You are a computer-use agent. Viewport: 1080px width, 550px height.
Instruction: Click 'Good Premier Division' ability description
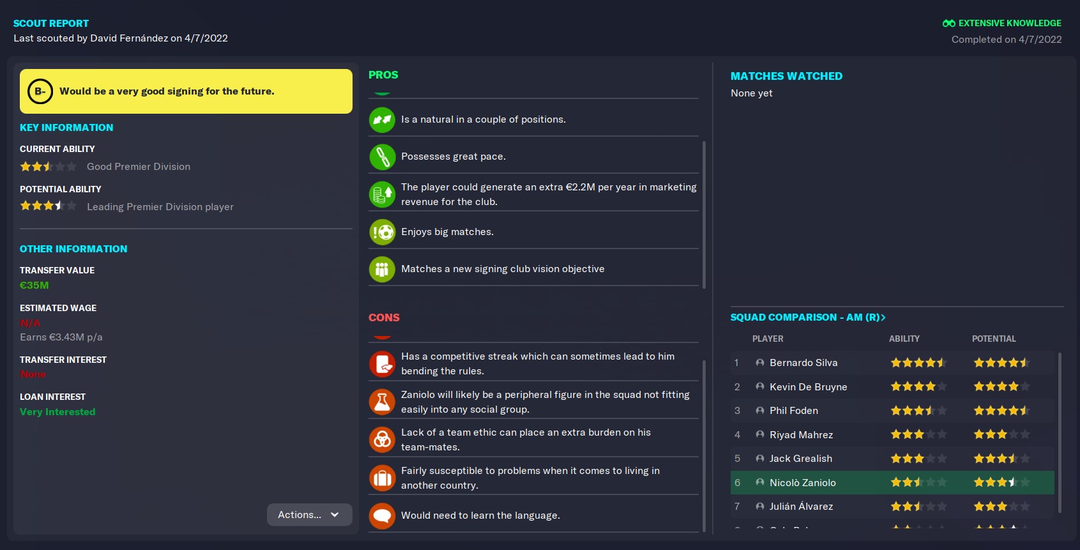tap(139, 167)
